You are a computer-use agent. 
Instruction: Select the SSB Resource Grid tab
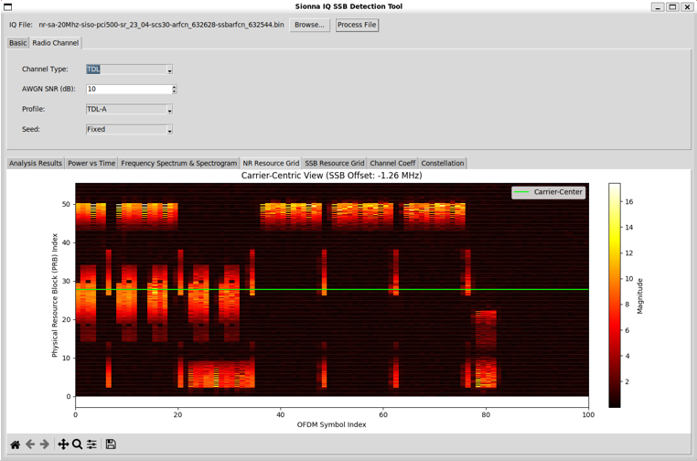(x=334, y=164)
